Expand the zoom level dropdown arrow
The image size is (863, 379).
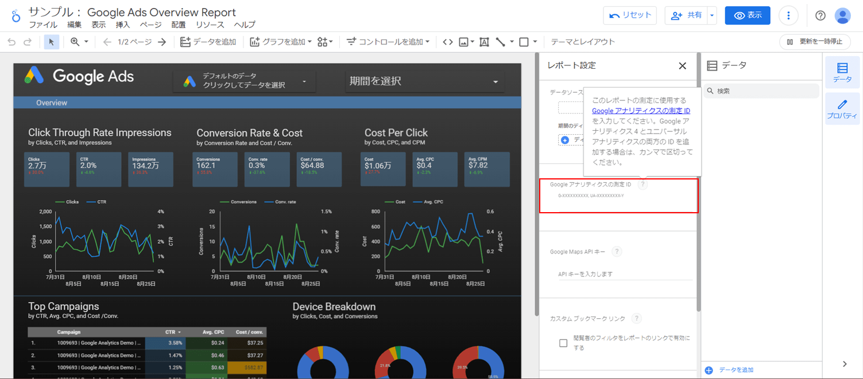coord(87,42)
